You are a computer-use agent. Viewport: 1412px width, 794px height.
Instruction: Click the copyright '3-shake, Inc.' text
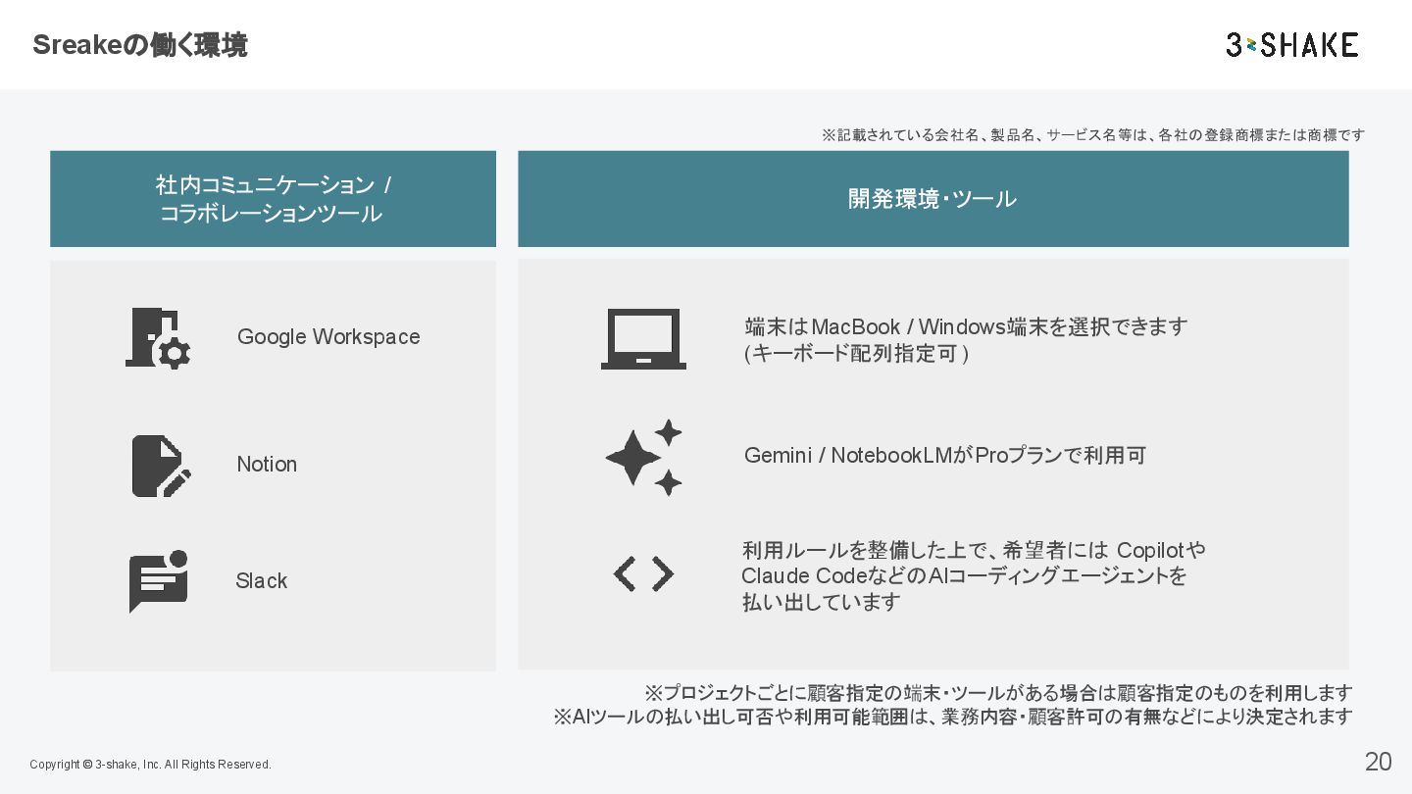(150, 765)
